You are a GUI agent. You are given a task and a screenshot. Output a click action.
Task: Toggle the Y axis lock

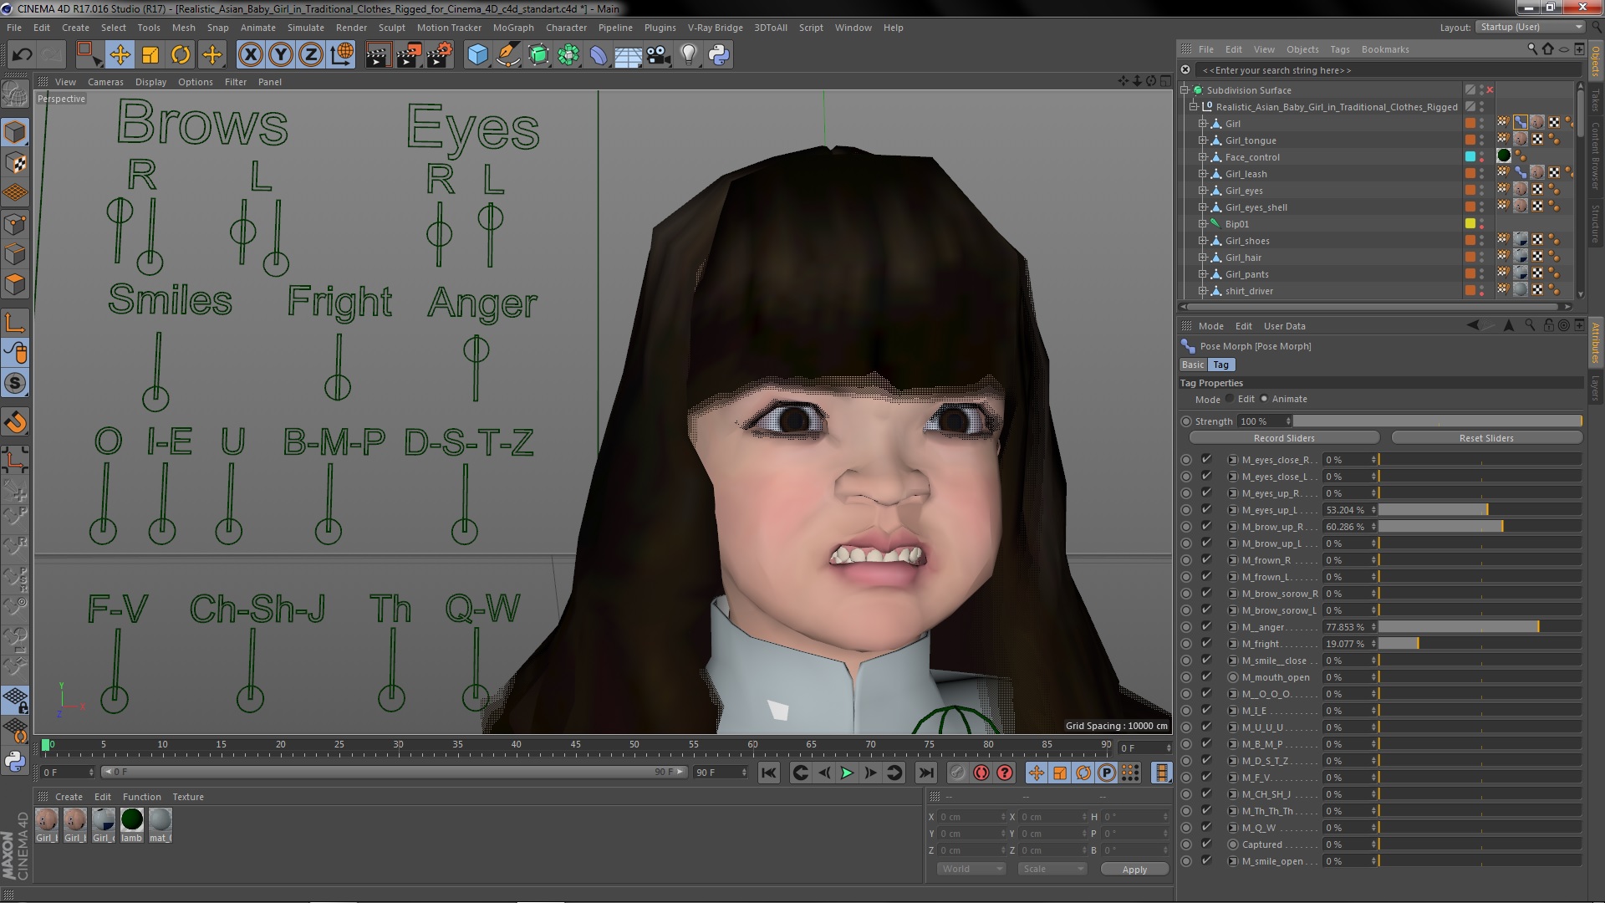(281, 55)
